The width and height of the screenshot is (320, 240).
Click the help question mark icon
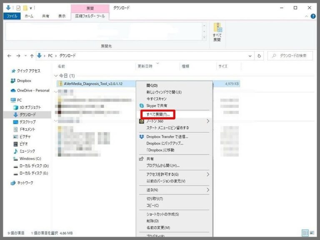(312, 16)
